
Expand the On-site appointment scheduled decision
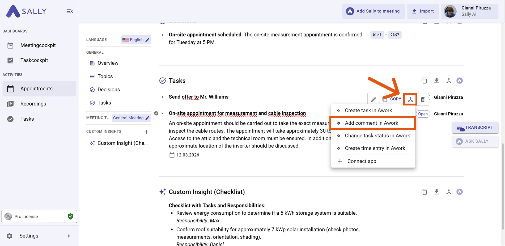click(x=163, y=35)
